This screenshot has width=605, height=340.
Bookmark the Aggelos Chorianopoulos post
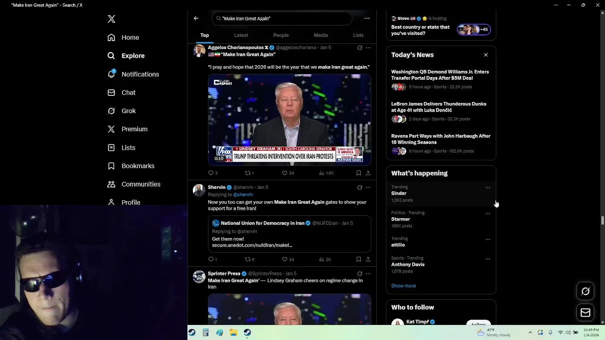pyautogui.click(x=359, y=173)
